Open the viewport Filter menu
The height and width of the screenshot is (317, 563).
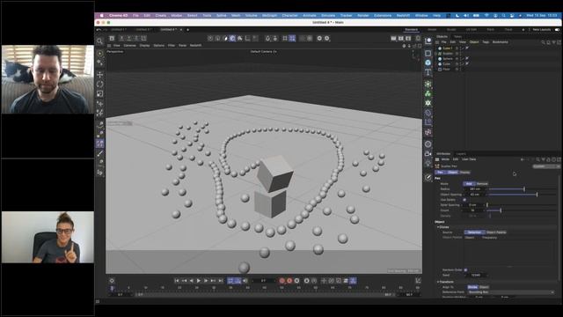(172, 46)
